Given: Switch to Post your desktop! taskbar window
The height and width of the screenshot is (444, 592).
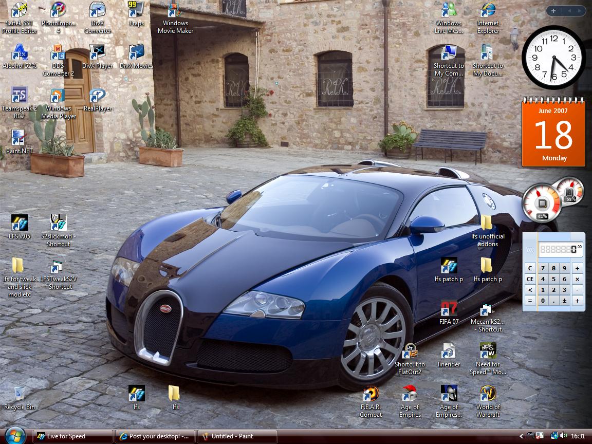Looking at the screenshot, I should pos(155,436).
